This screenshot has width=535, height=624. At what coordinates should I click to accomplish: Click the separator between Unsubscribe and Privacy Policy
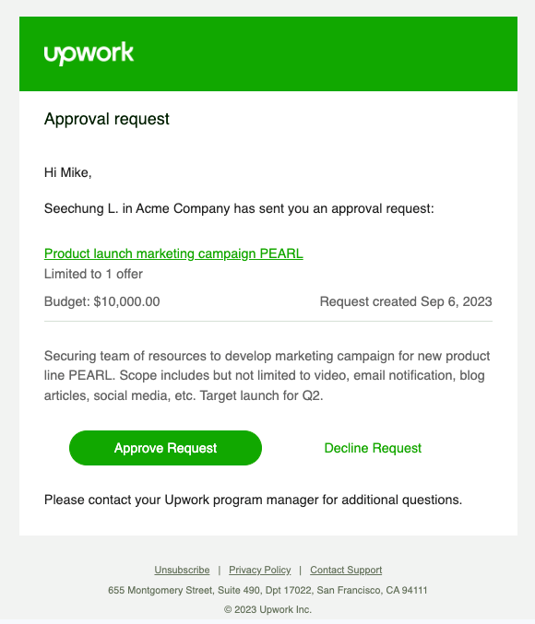[220, 571]
